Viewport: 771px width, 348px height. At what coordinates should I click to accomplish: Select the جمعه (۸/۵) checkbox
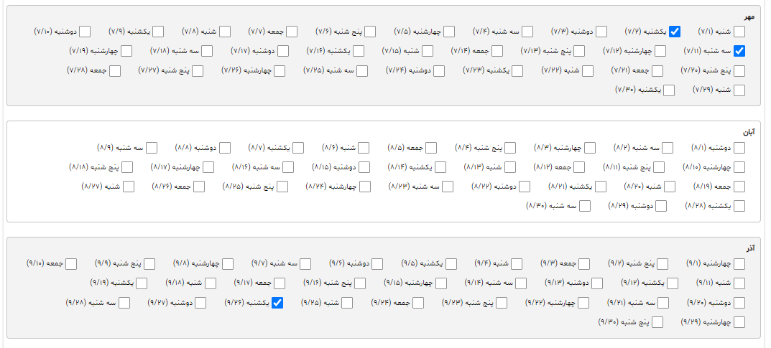click(431, 148)
